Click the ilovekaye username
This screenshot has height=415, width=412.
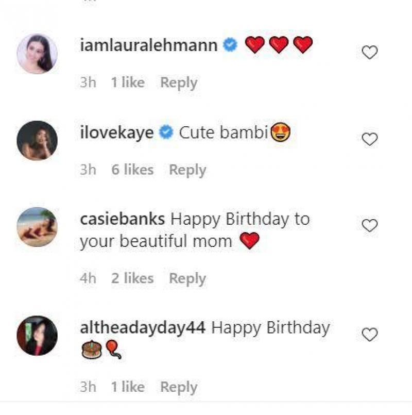(x=117, y=133)
